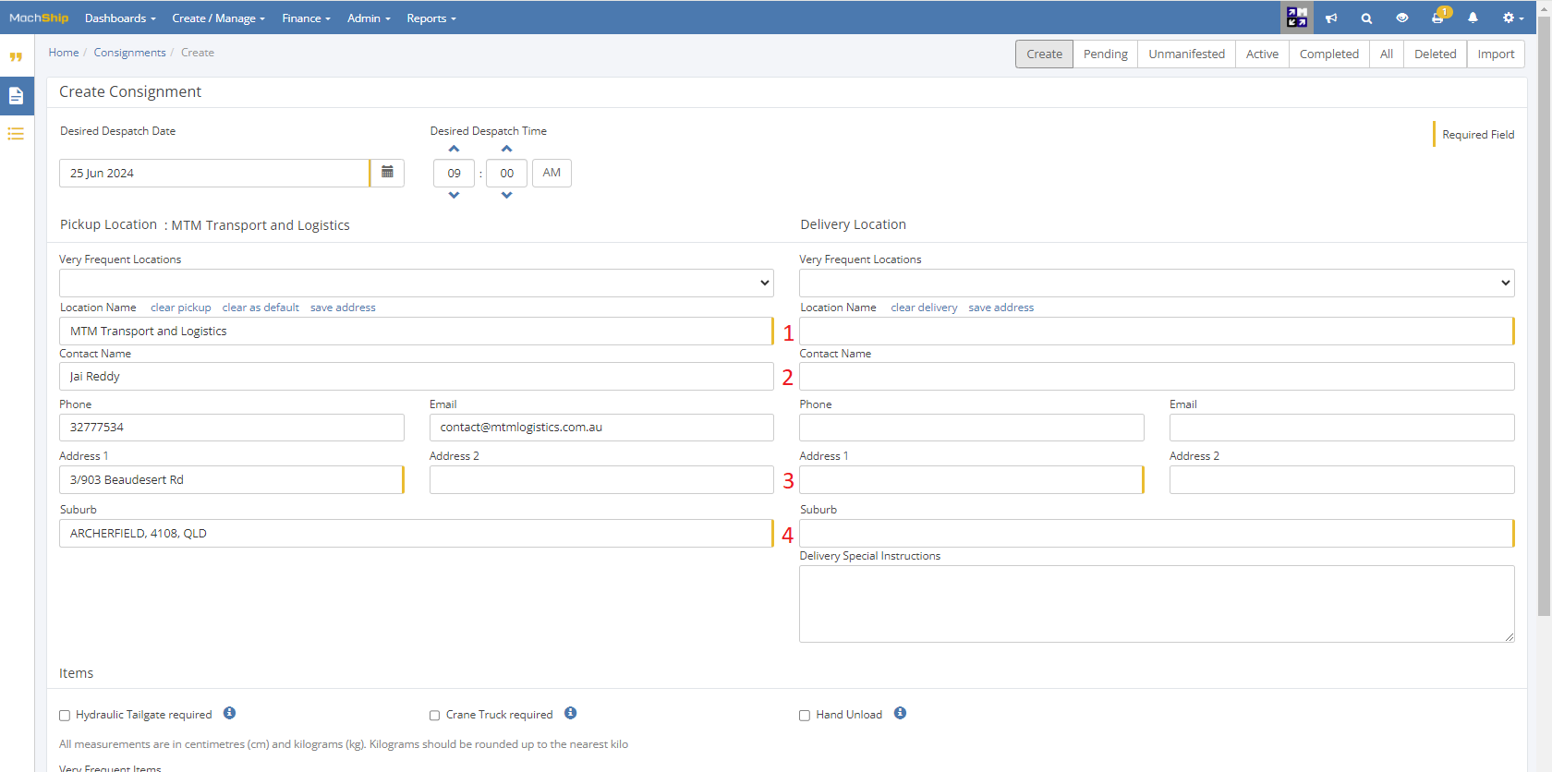The height and width of the screenshot is (772, 1552).
Task: Click the clear delivery link
Action: [924, 308]
